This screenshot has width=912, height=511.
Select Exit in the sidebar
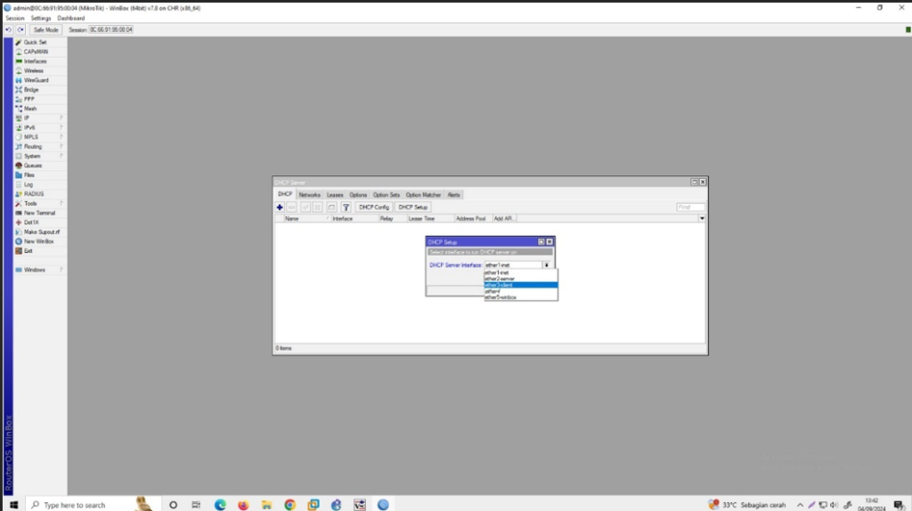(x=40, y=251)
